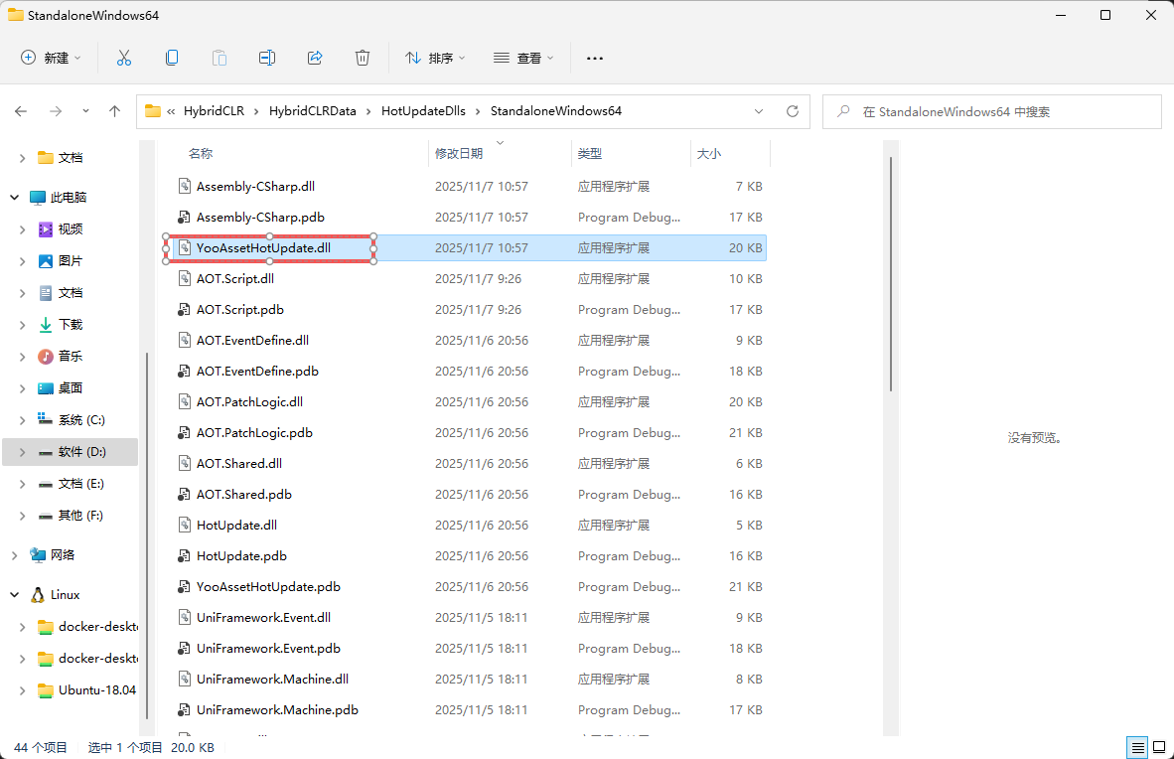Select UniFramework.Machine.dll file
The width and height of the screenshot is (1174, 759).
click(272, 679)
